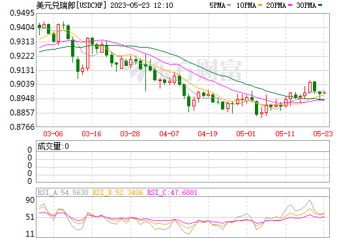Click the 04-19 date axis label

click(x=207, y=134)
